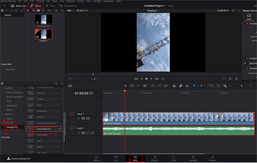
Task: Play the timeline forward
Action: point(151,79)
